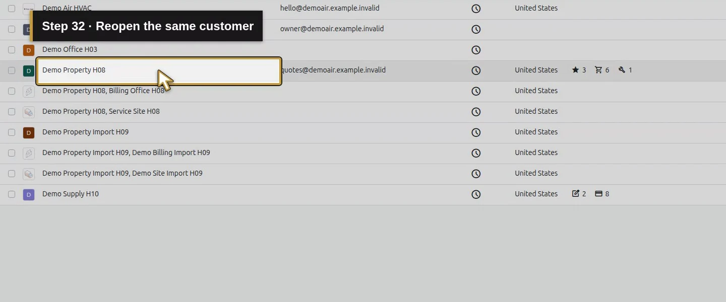
Task: Check the box beside Demo Property H08
Action: tap(12, 70)
